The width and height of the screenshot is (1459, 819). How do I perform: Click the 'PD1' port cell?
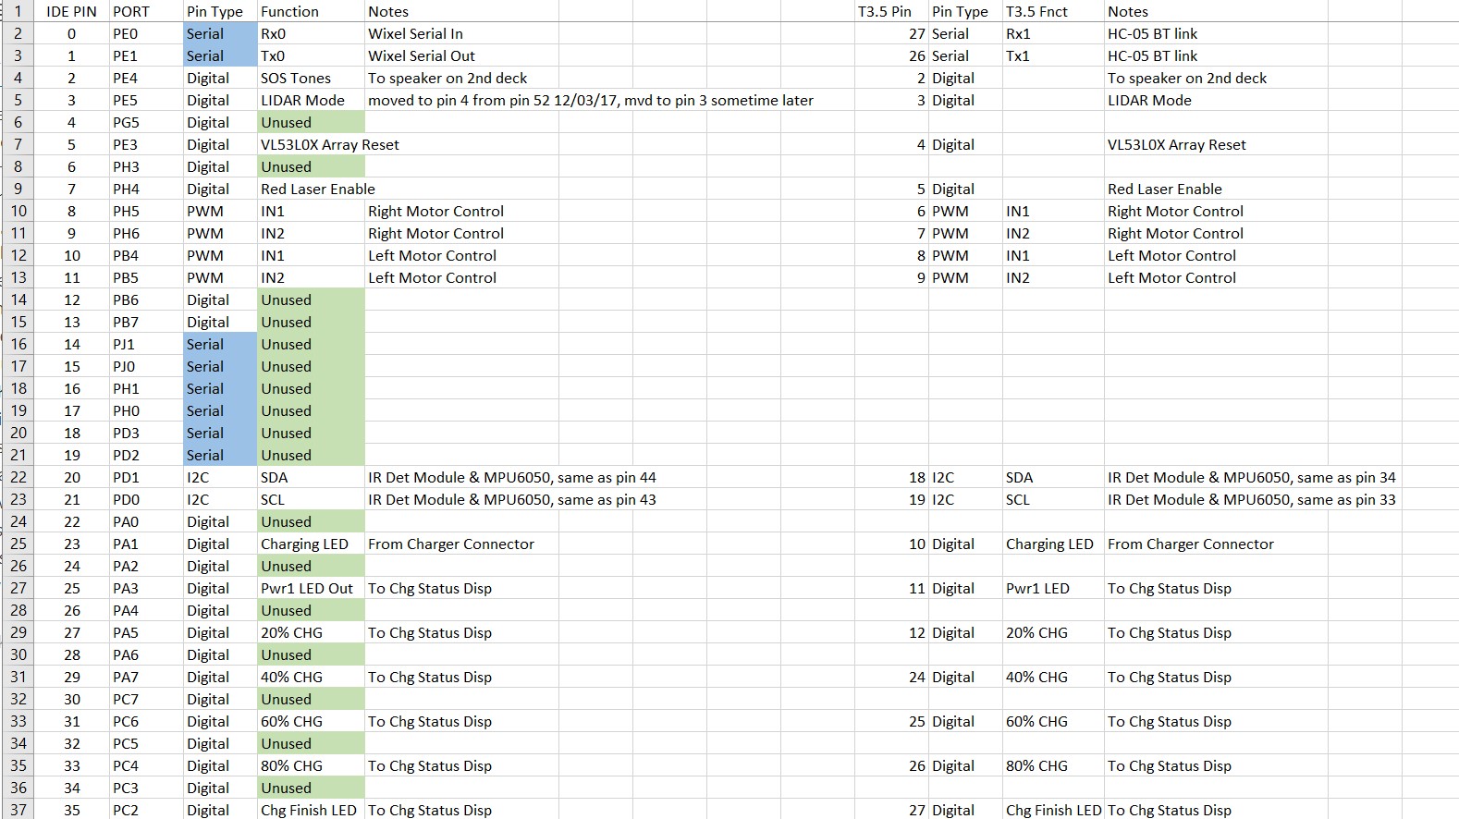pos(145,477)
